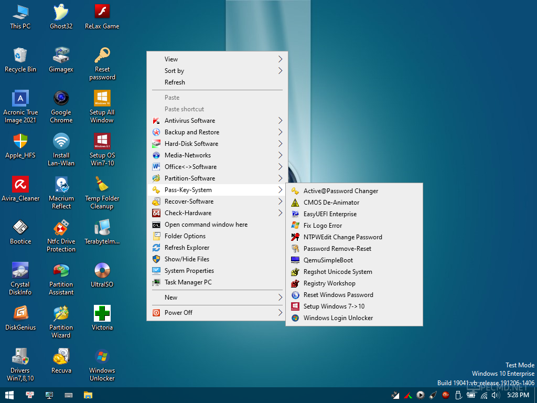The height and width of the screenshot is (403, 537).
Task: Open System Properties from the menu
Action: 217,271
